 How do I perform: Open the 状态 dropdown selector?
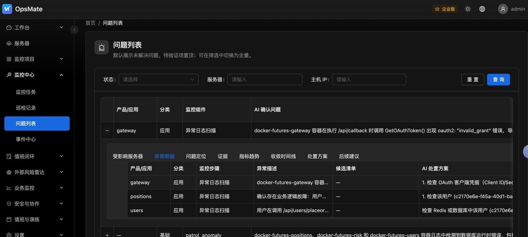point(158,80)
